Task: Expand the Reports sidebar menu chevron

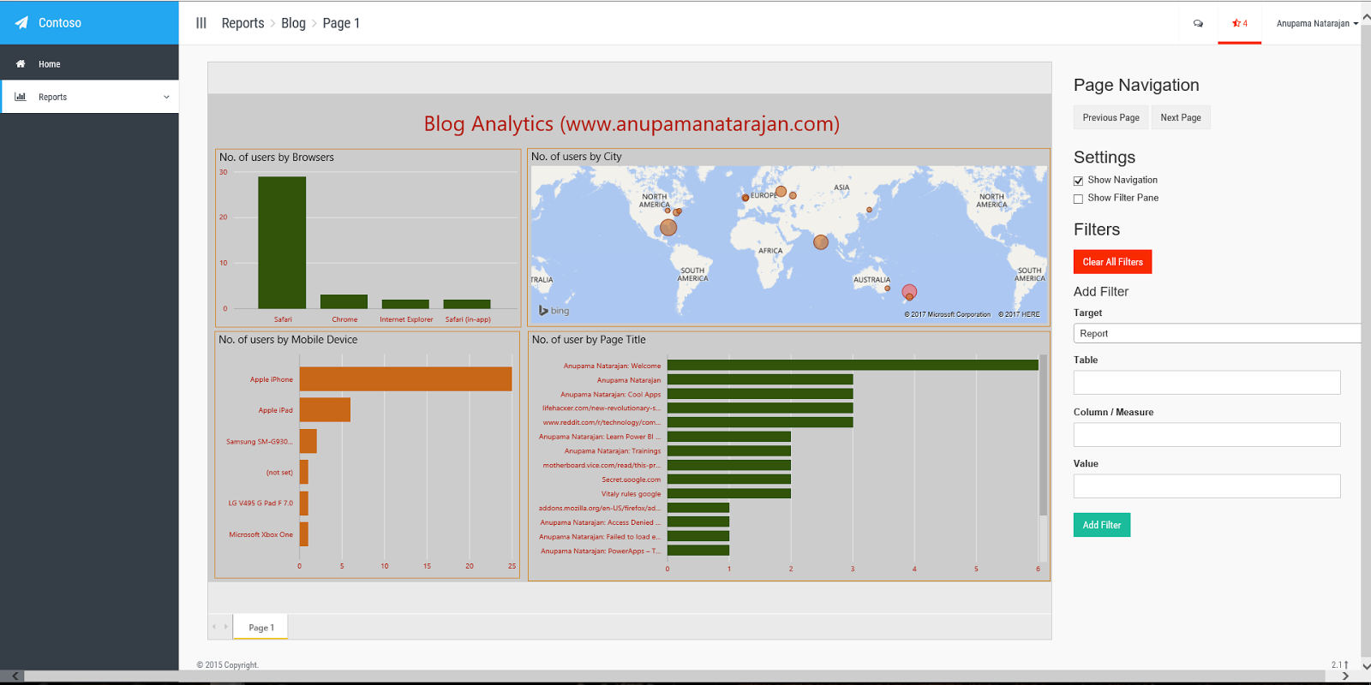Action: (166, 97)
